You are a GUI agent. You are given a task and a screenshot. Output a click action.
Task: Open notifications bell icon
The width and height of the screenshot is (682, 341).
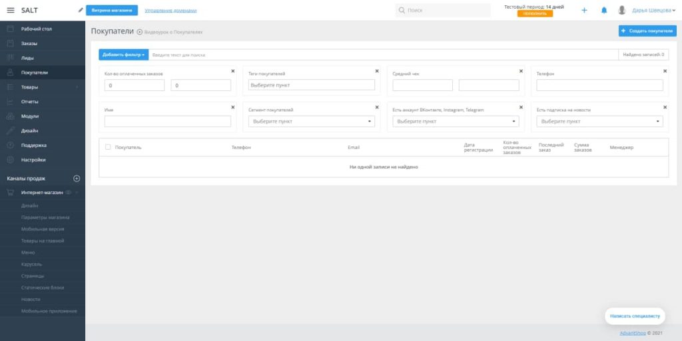604,11
